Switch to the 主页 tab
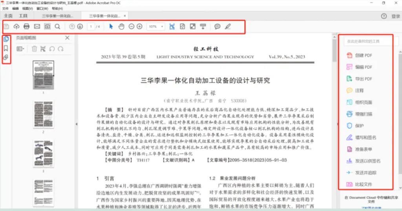The height and width of the screenshot is (211, 402). click(x=8, y=16)
